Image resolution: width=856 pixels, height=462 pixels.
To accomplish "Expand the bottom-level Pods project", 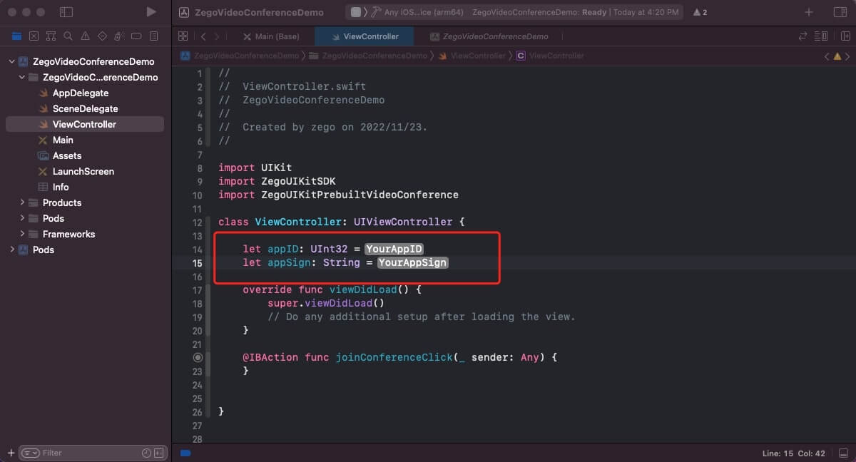I will click(11, 250).
